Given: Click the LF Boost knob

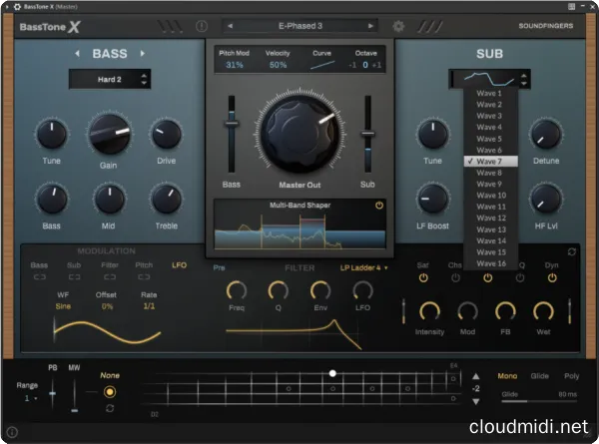Looking at the screenshot, I should pos(432,199).
